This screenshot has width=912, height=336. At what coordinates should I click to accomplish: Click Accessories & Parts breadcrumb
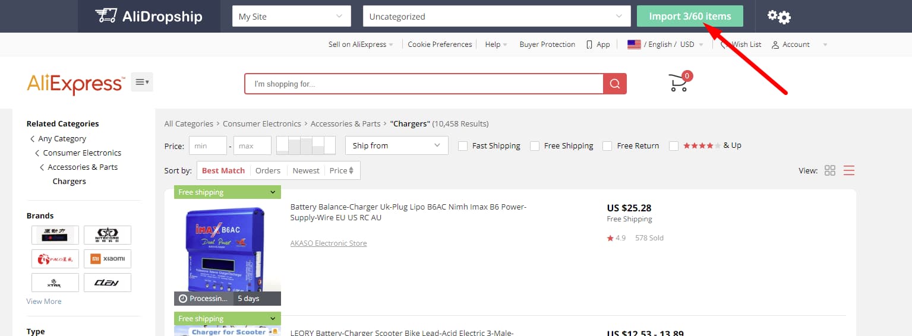(x=345, y=123)
